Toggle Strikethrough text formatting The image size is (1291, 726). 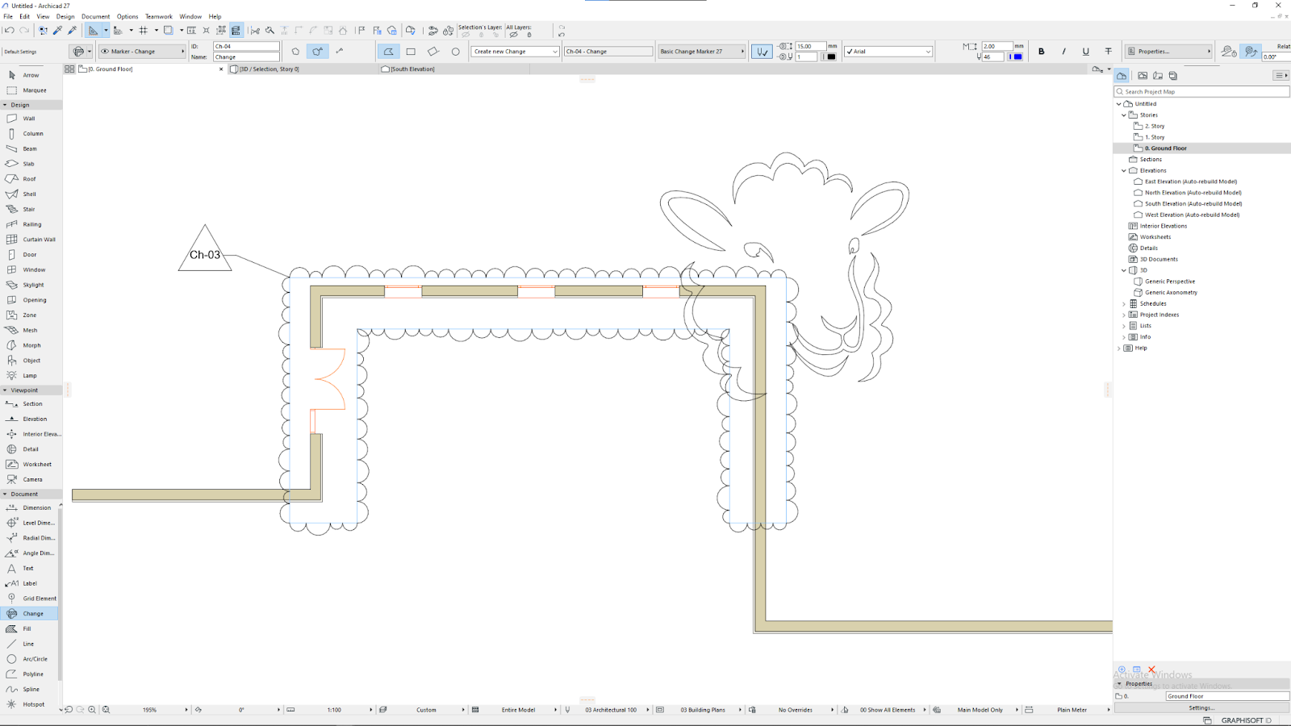pos(1109,52)
